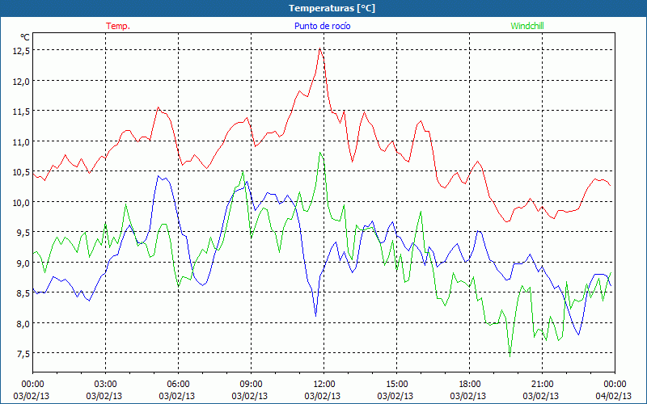
Task: Click the °C unit label on the axis
Action: pyautogui.click(x=25, y=37)
